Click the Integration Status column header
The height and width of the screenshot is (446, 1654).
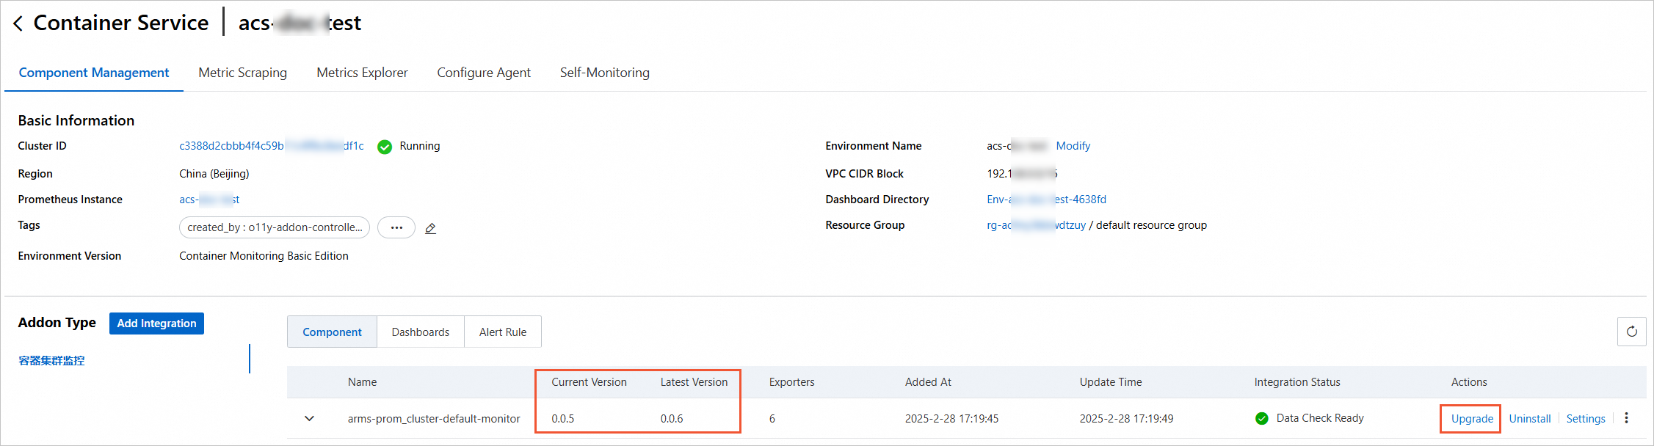coord(1297,382)
